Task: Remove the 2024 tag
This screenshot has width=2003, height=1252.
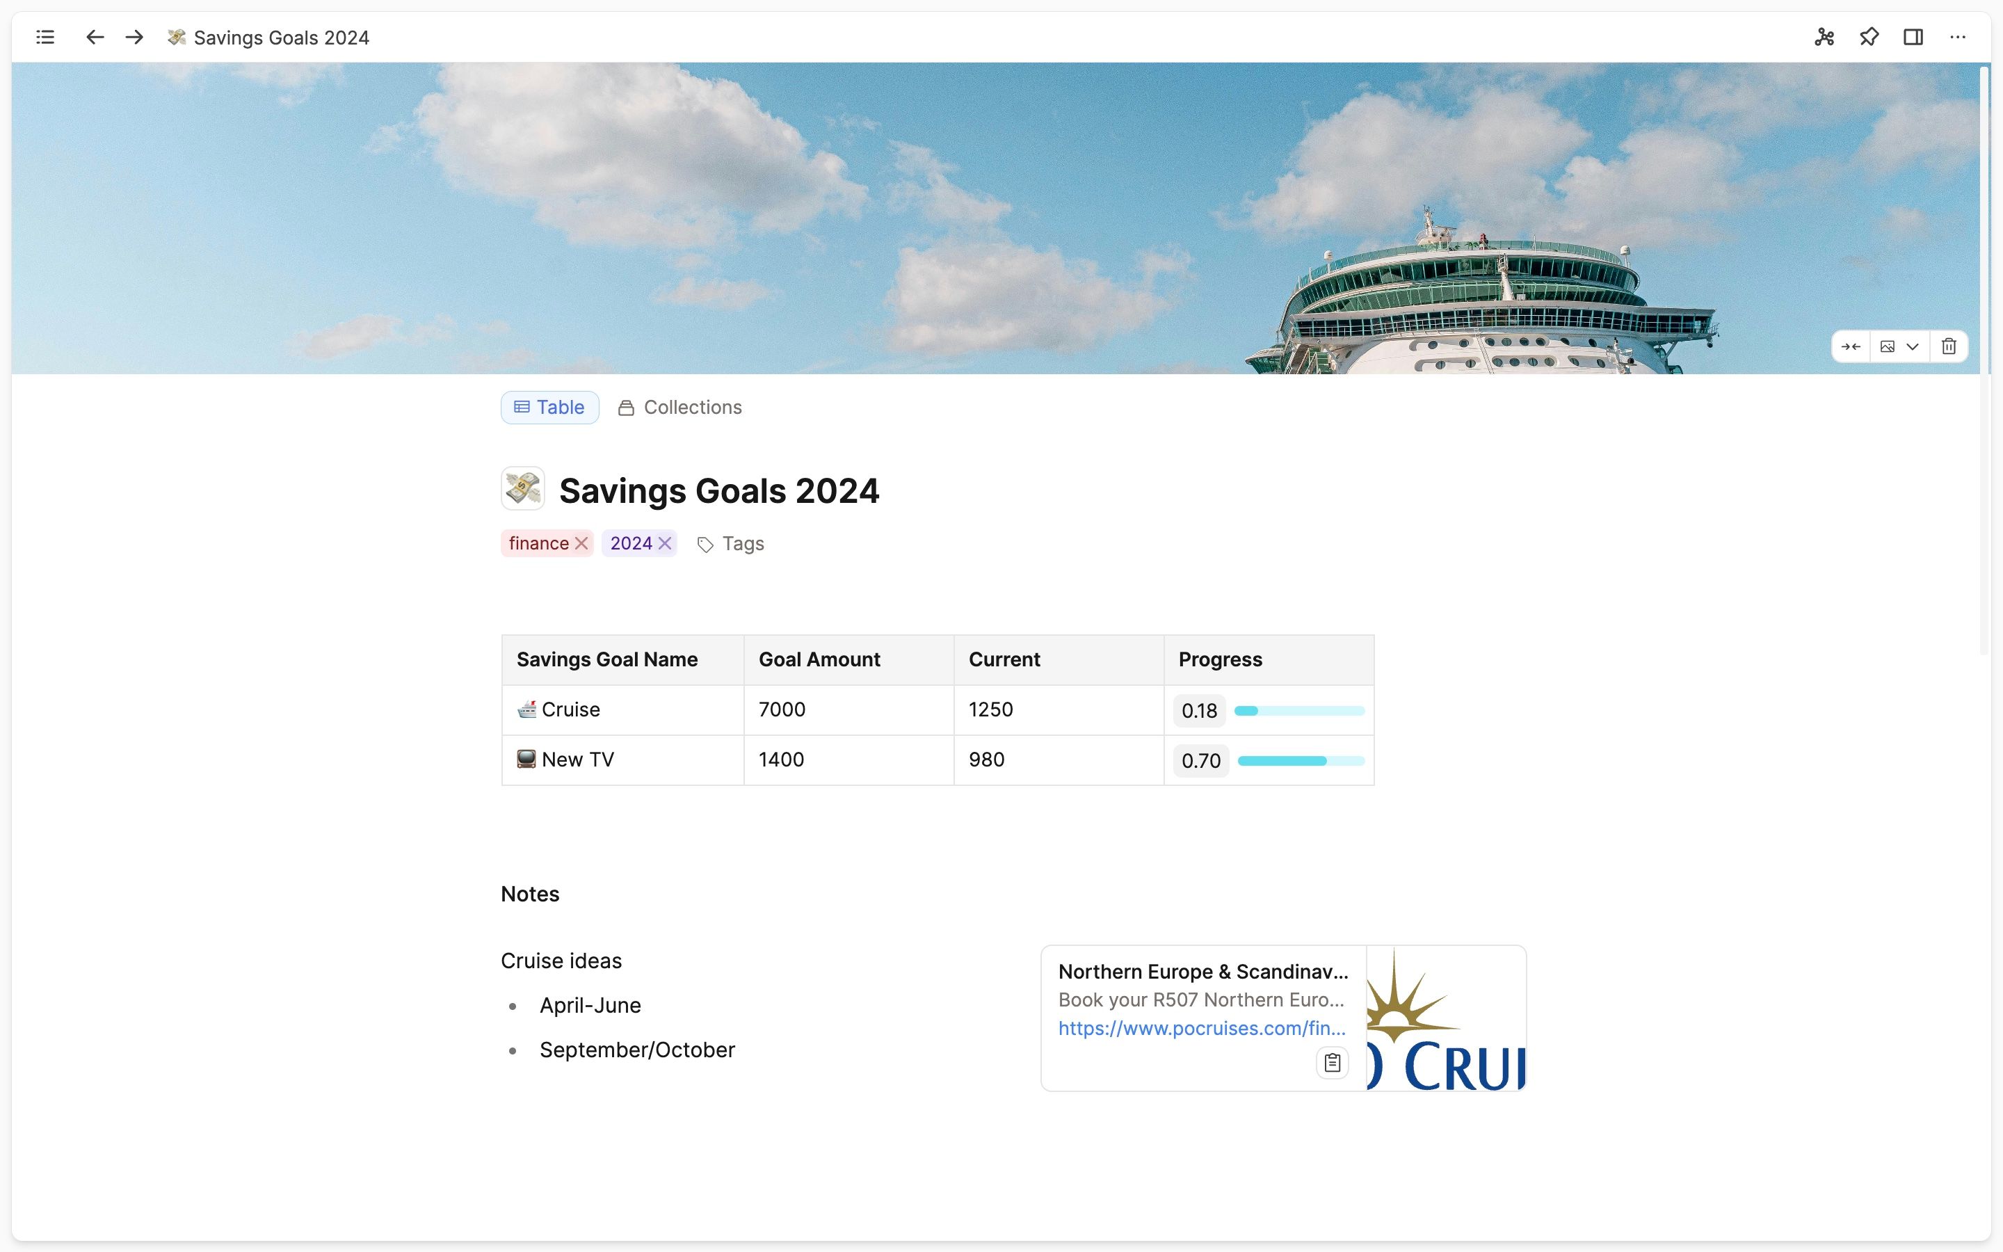Action: click(x=665, y=543)
